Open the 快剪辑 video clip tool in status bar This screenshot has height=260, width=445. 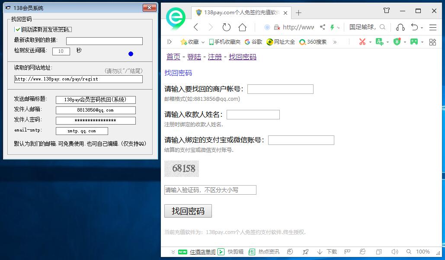[231, 252]
